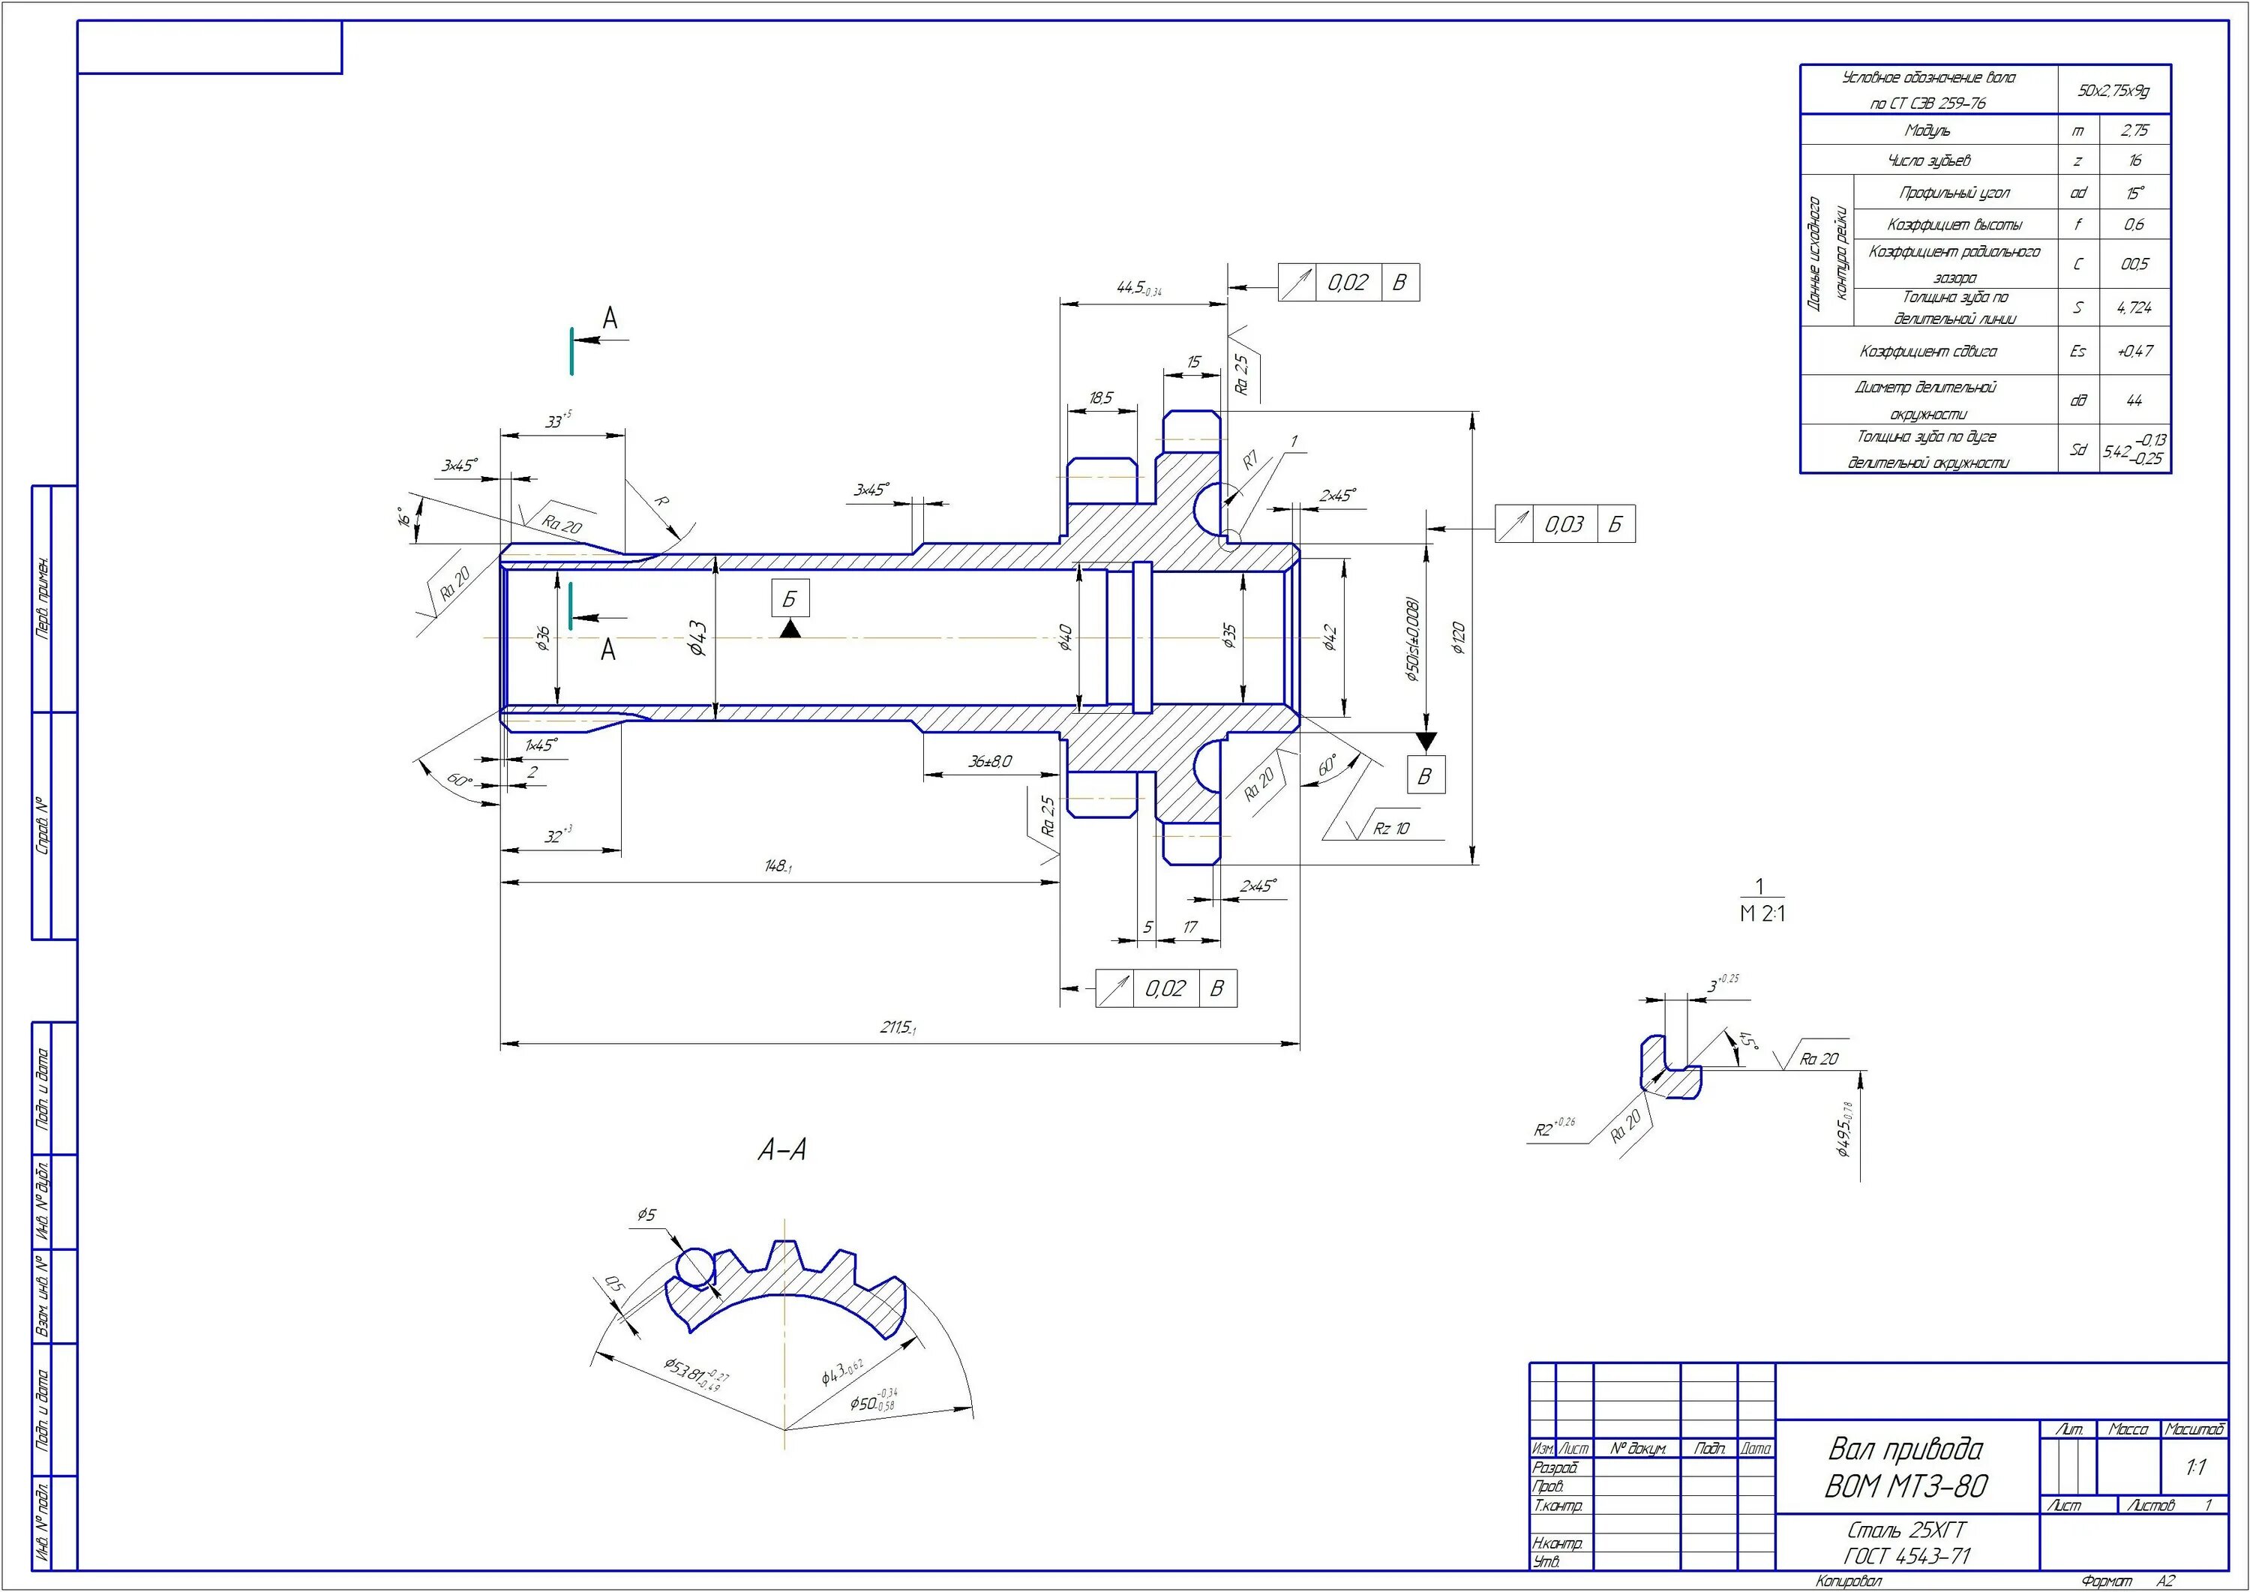2250x1592 pixels.
Task: Click the 'Листов' label in title block
Action: point(2151,1505)
